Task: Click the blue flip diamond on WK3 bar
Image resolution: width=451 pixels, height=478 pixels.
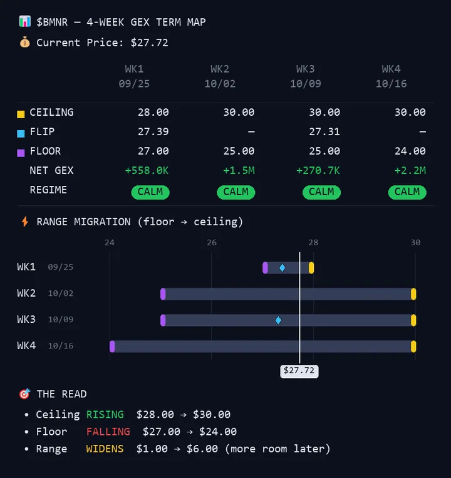Action: pos(278,320)
